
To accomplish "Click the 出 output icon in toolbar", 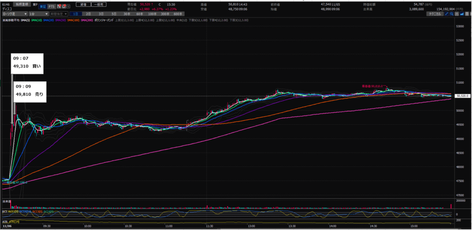I will 458,14.
